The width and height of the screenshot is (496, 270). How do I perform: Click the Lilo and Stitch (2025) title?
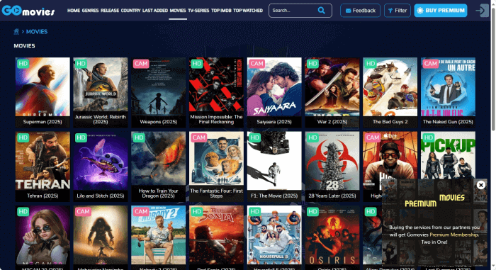(101, 196)
